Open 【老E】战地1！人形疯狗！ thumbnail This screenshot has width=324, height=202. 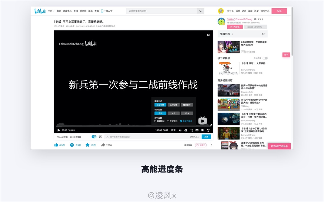pos(228,68)
